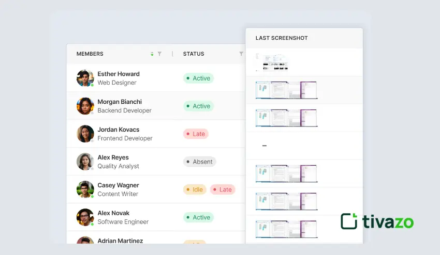This screenshot has height=255, width=440.
Task: Click Casey Wagner's Idle status badge
Action: 195,189
